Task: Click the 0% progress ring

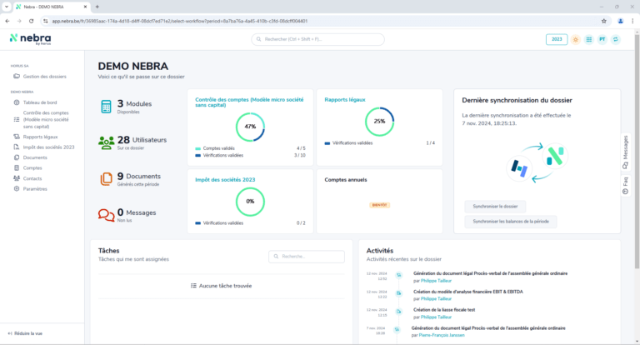Action: [250, 202]
